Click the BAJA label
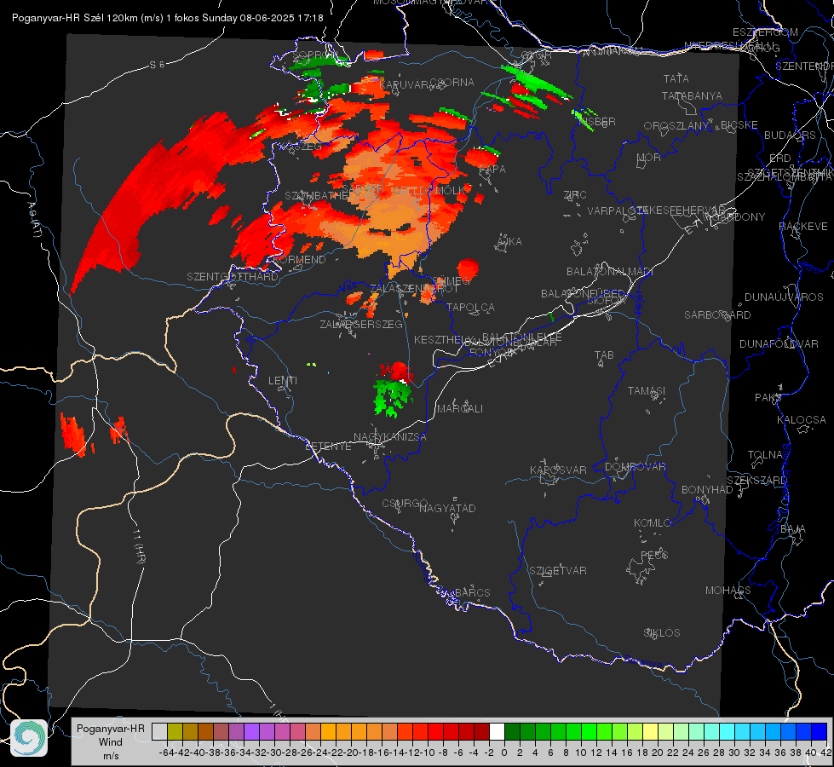Image resolution: width=834 pixels, height=767 pixels. pyautogui.click(x=793, y=529)
